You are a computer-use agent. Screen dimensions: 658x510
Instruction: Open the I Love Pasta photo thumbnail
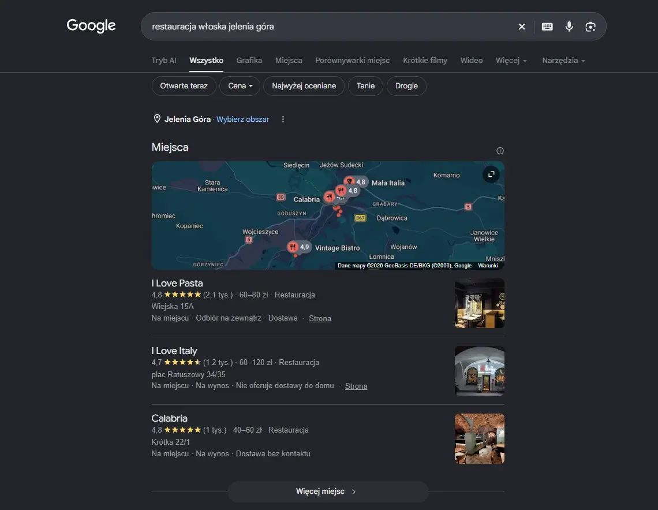tap(480, 303)
